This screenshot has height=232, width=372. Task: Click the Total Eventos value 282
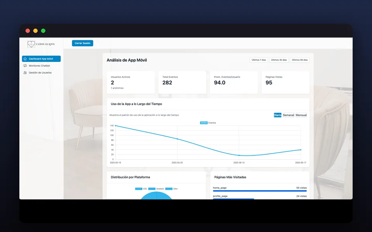(x=167, y=83)
